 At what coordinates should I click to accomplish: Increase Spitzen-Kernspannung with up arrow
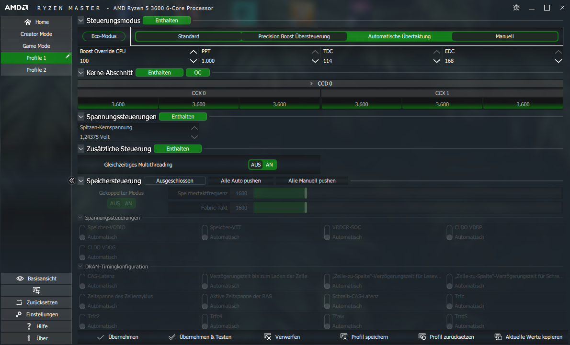click(x=194, y=128)
